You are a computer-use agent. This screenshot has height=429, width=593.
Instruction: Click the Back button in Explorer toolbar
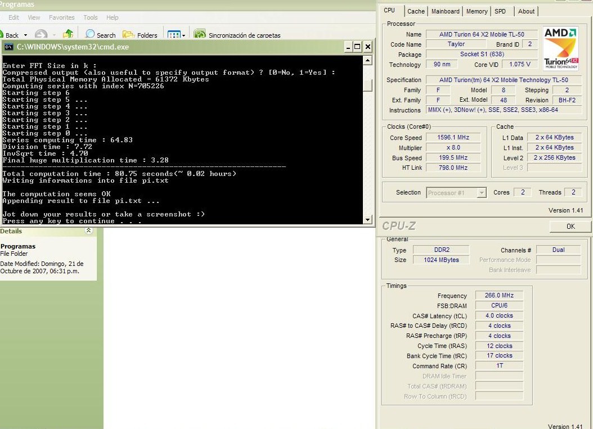coord(9,35)
